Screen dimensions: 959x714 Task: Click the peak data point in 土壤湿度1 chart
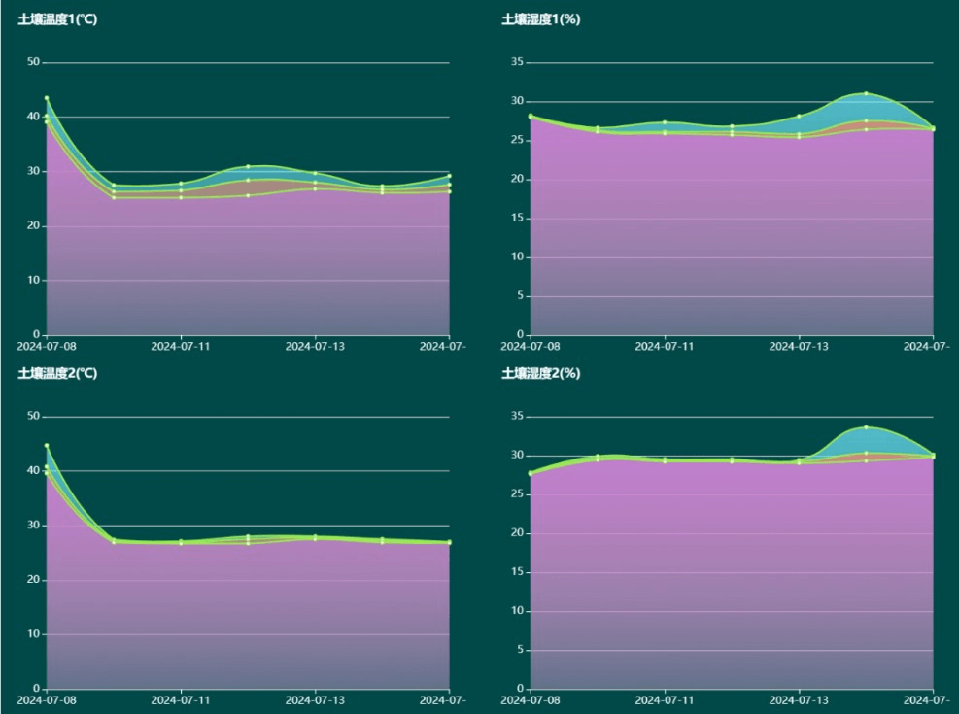[866, 93]
